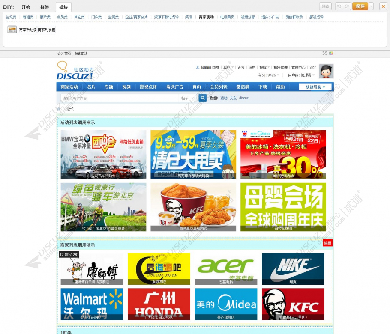This screenshot has width=390, height=334.
Task: Open the 积分: 9426 credits dropdown
Action: pos(269,75)
